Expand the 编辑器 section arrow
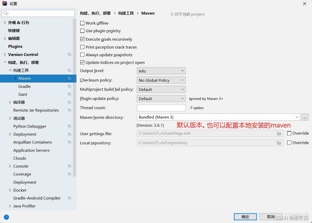The height and width of the screenshot is (223, 312). tap(5, 38)
